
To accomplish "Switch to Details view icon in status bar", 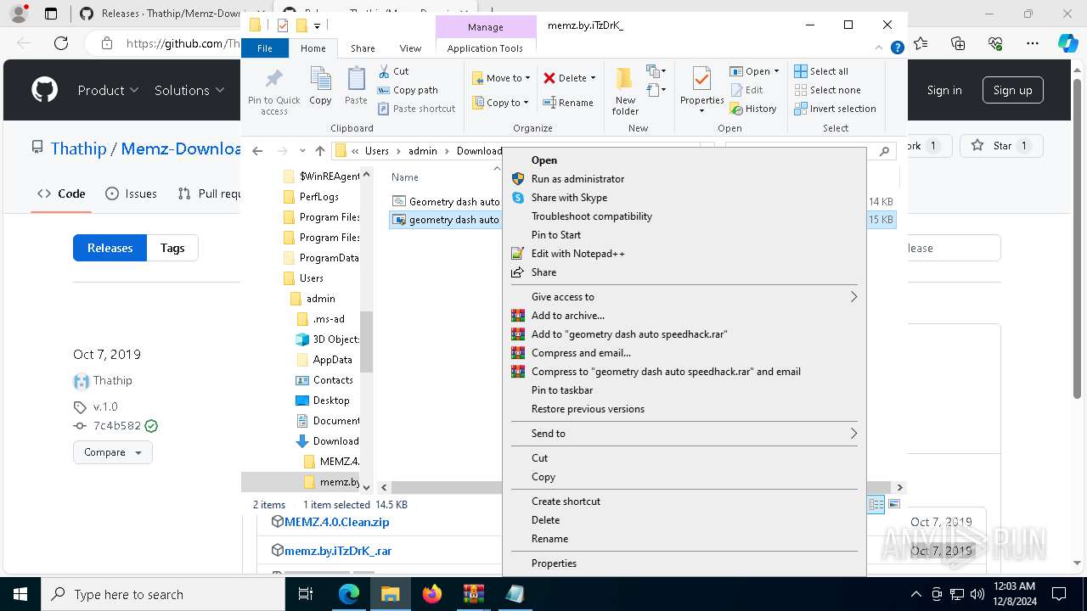I will pyautogui.click(x=876, y=505).
